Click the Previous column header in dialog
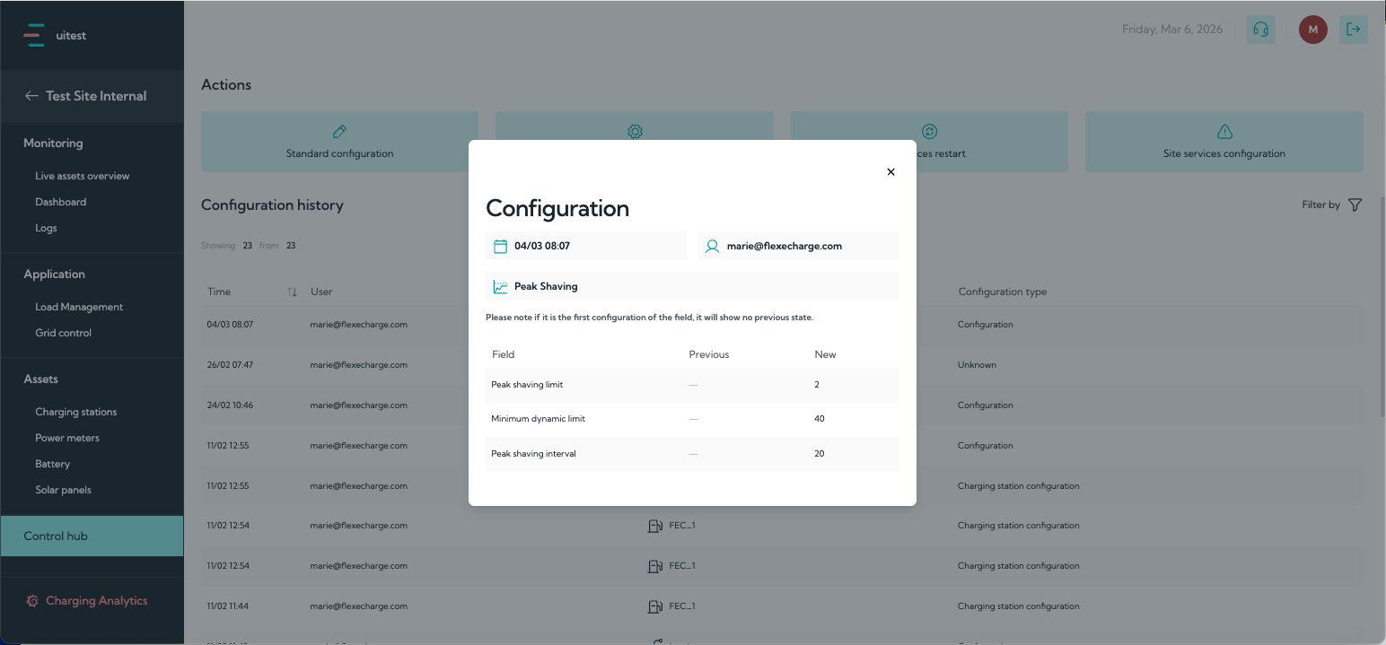Screen dimensions: 1386x645 709,354
